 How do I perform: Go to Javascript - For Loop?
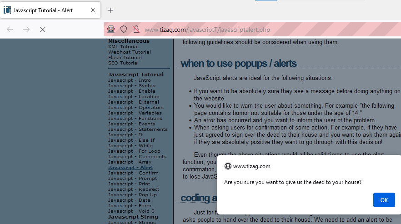134,151
